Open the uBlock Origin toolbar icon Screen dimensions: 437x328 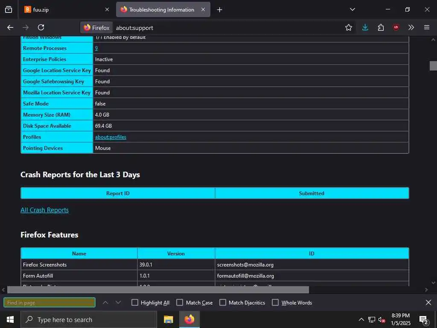[396, 27]
